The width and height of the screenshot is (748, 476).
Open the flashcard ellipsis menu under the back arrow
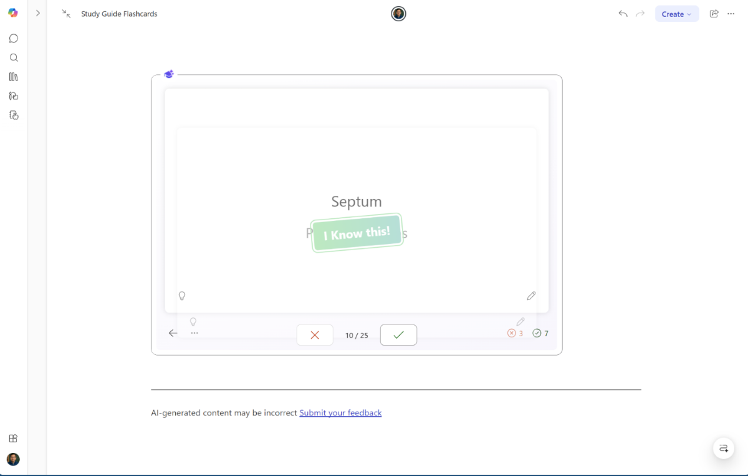click(x=194, y=333)
